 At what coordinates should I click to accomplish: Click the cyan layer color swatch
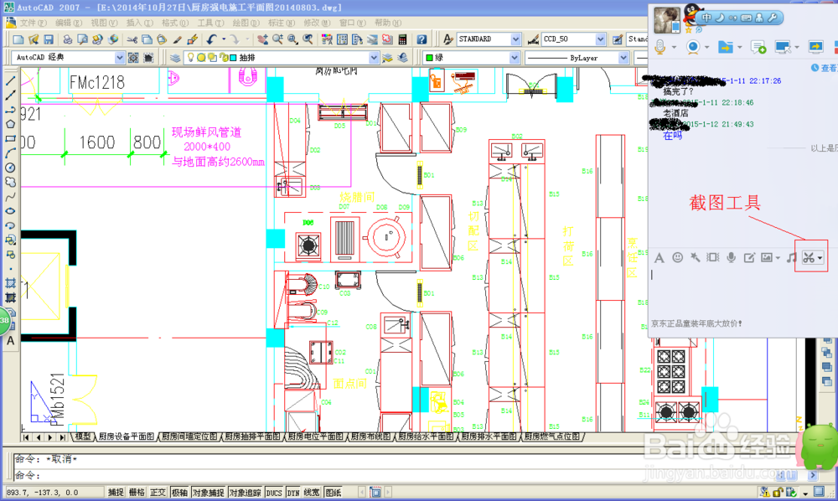pyautogui.click(x=233, y=58)
